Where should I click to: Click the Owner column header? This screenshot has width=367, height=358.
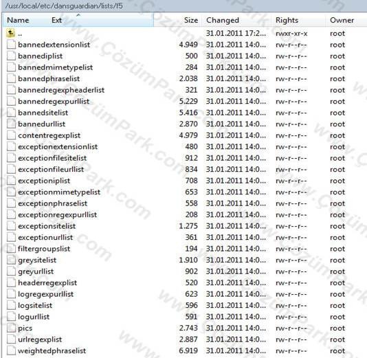(x=342, y=20)
